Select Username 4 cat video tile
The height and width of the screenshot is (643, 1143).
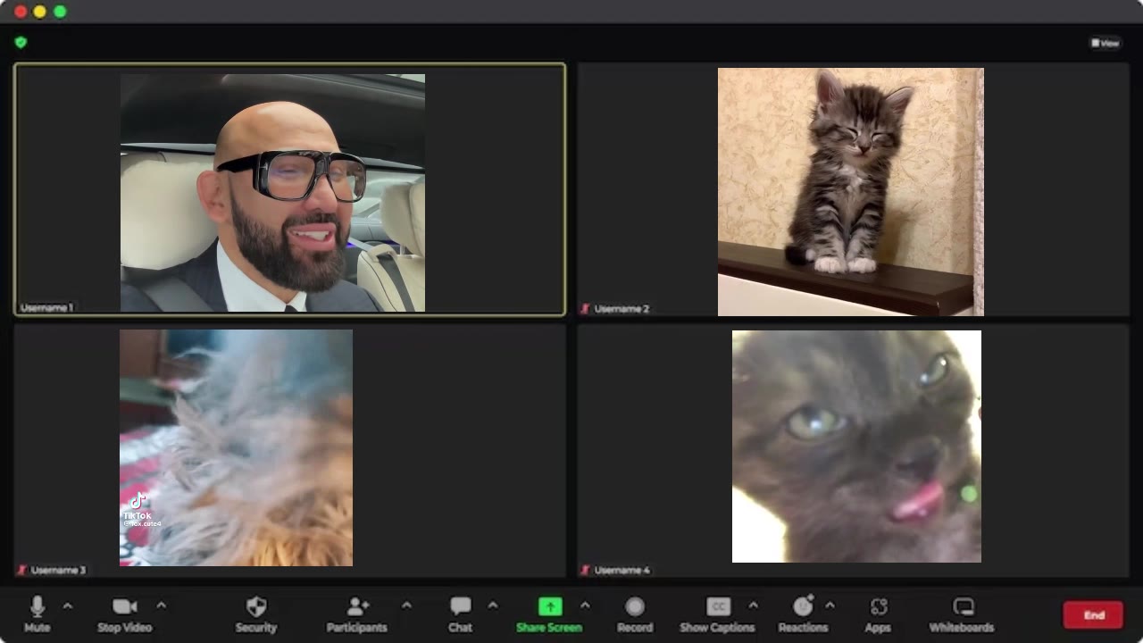[x=854, y=449]
